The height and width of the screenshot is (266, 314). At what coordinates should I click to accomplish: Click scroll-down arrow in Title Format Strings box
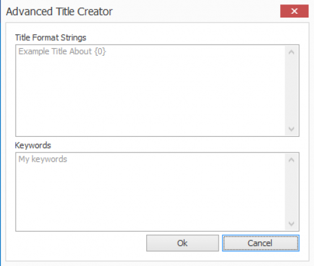tap(291, 129)
